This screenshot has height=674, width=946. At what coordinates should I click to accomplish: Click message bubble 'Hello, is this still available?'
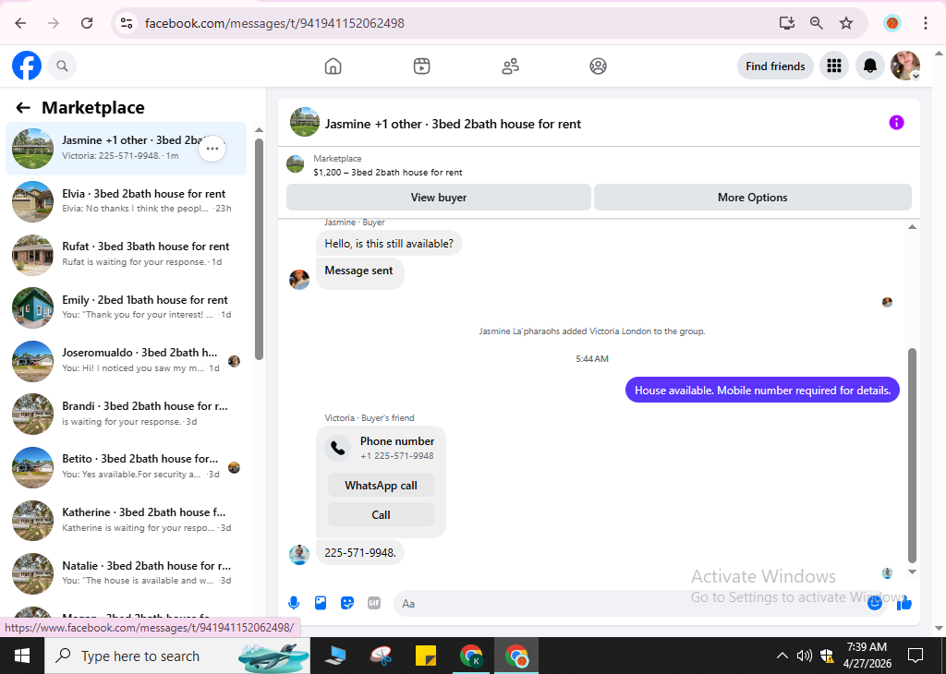coord(389,244)
